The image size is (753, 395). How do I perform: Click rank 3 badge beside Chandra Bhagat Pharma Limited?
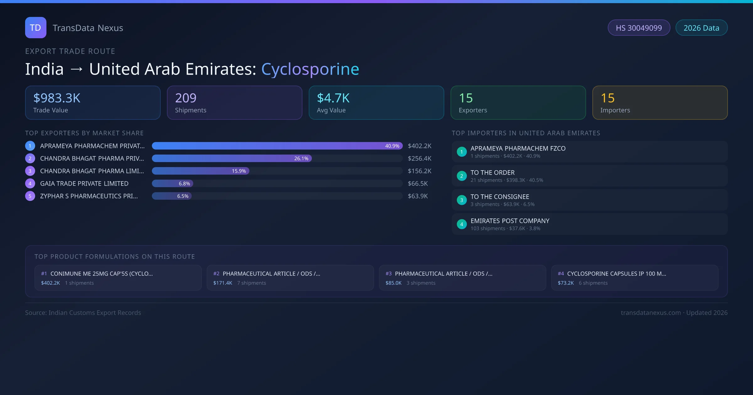(x=30, y=171)
